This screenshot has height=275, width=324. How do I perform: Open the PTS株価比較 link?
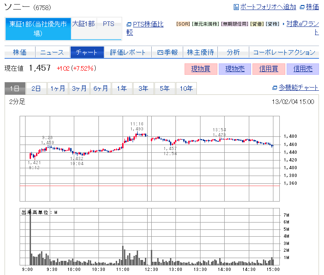145,28
